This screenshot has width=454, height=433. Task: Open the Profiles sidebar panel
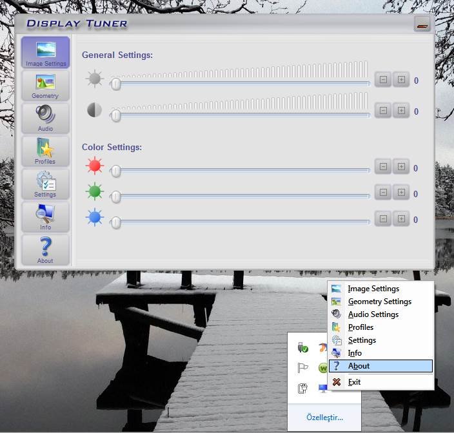tap(45, 151)
